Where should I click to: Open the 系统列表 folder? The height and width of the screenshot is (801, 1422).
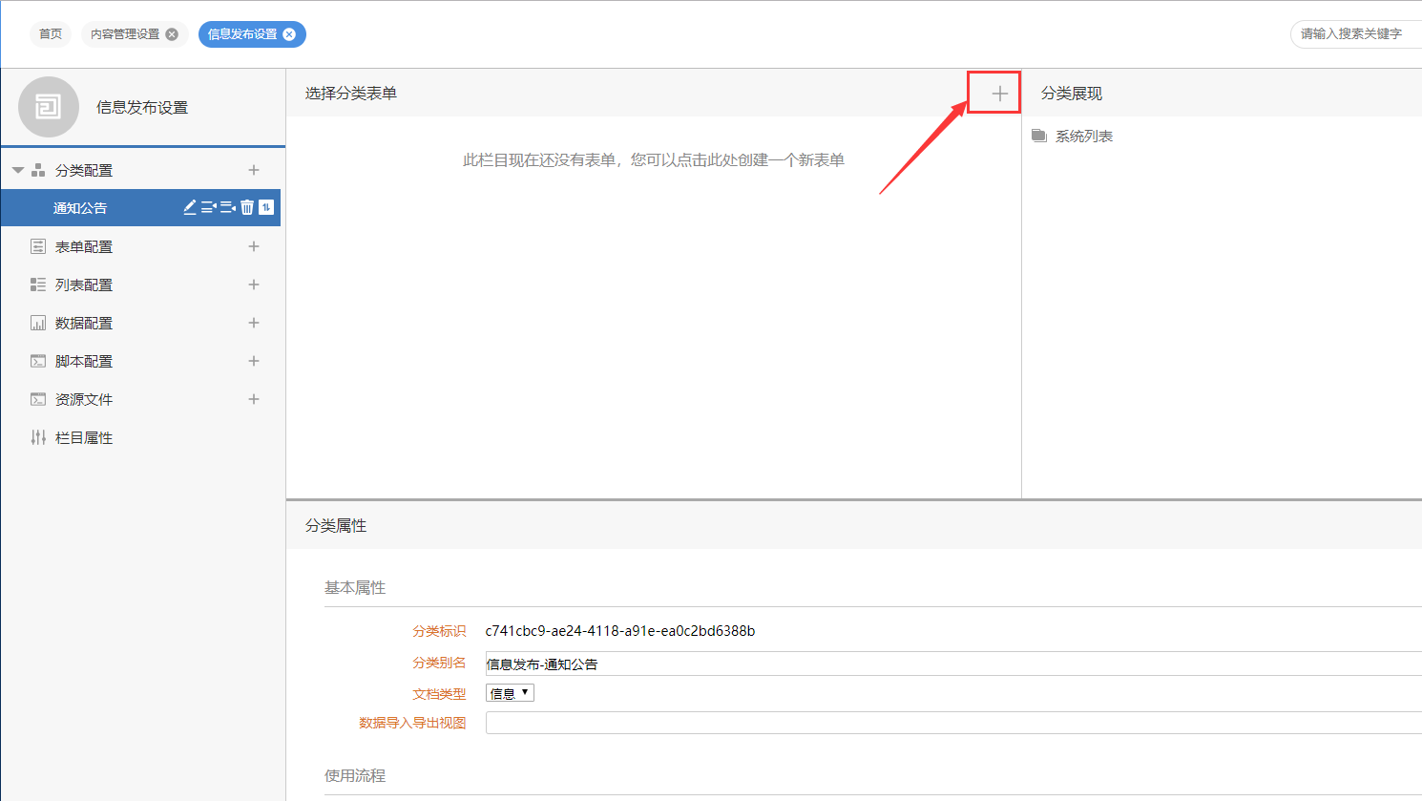pyautogui.click(x=1083, y=137)
